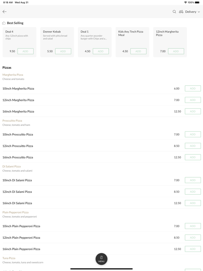Tap the 8:18 AM clock in status bar
The height and width of the screenshot is (271, 203).
click(8, 2)
